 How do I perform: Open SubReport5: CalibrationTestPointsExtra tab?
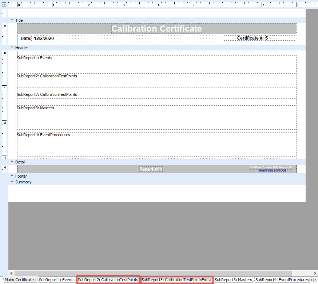[x=176, y=280]
